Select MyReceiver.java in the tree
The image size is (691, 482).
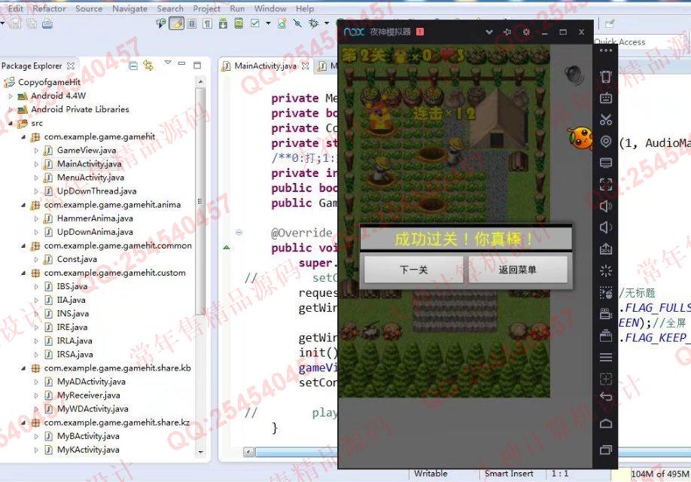pos(88,395)
